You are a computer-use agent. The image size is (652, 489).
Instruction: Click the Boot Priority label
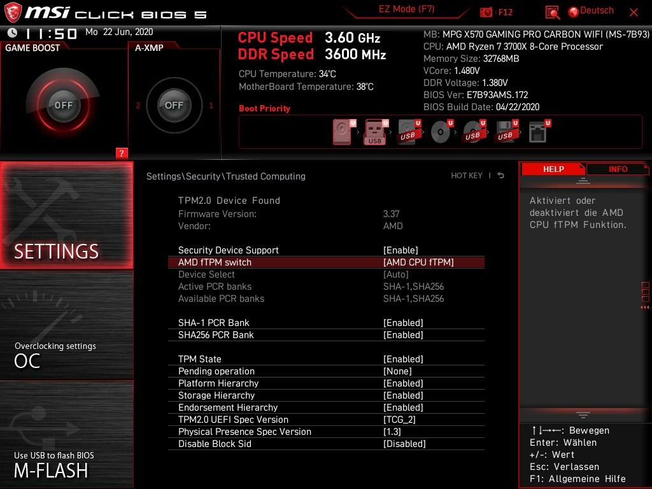tap(264, 108)
